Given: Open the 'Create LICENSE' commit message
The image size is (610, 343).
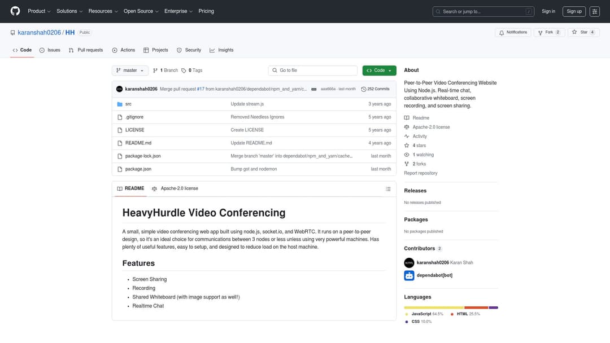Looking at the screenshot, I should (247, 130).
